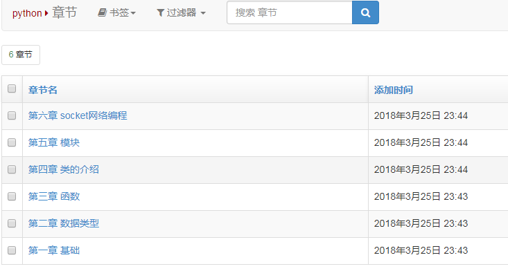Click the blue search magnifier button
508x271 pixels.
tap(365, 12)
